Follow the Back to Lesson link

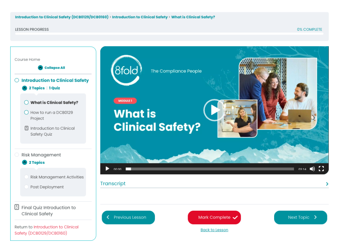214,230
